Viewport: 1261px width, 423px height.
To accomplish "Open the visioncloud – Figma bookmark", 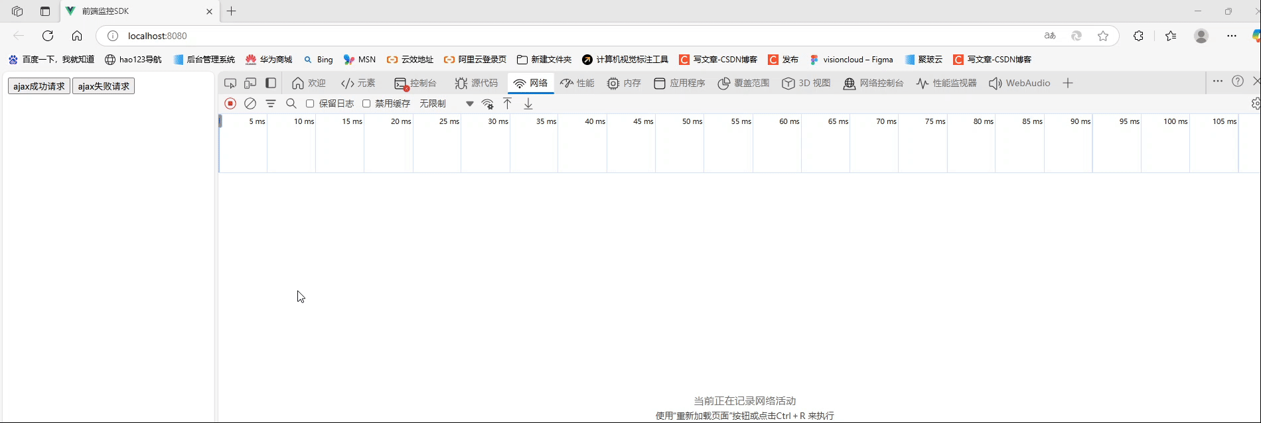I will (x=852, y=60).
